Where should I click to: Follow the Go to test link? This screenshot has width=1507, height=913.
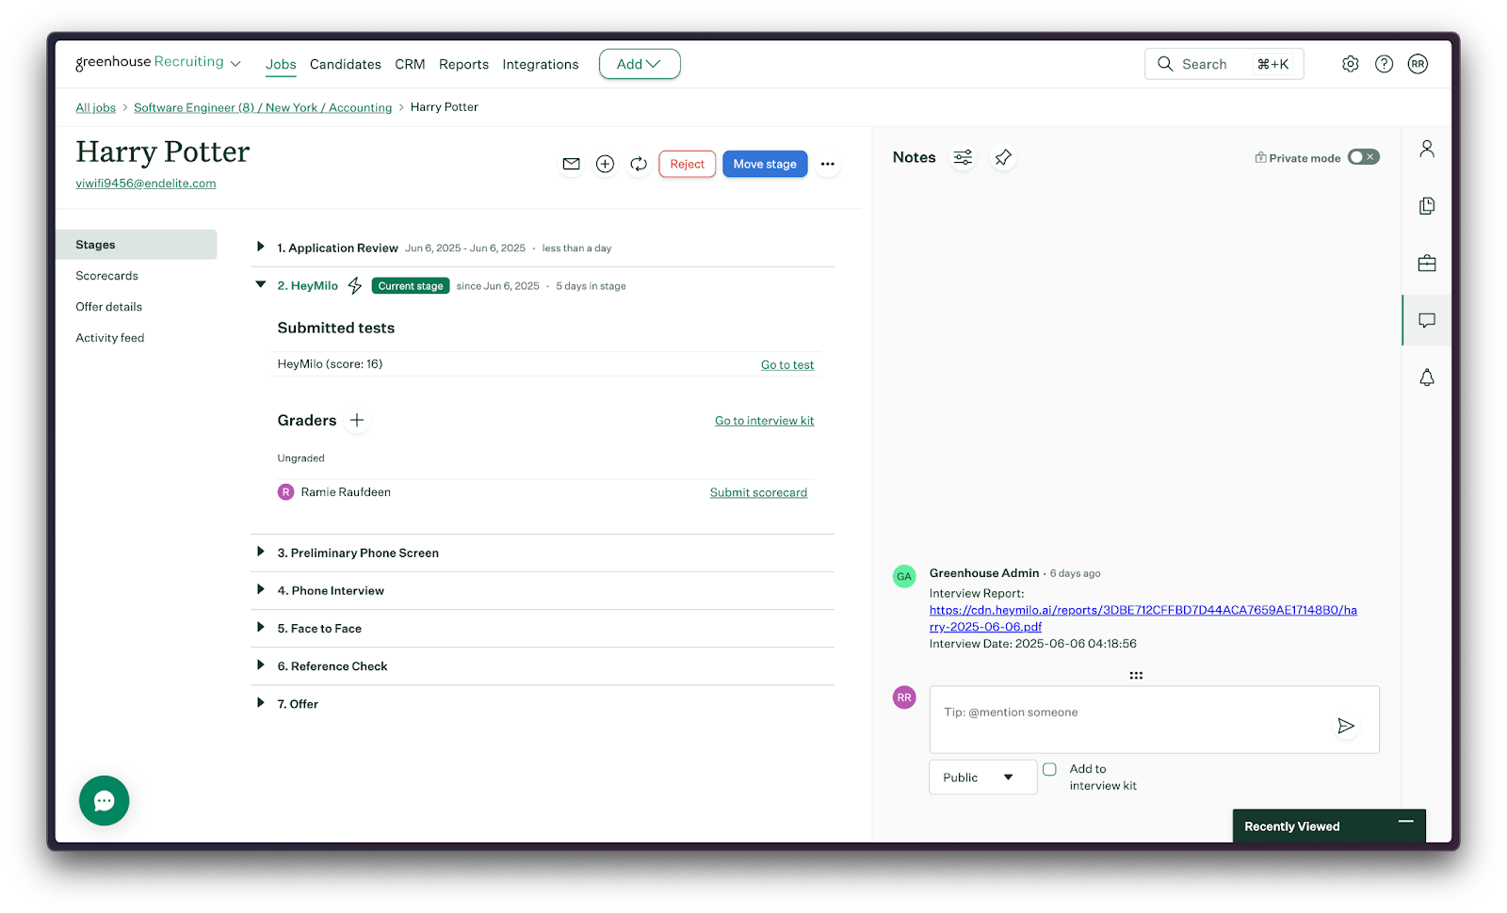[787, 365]
